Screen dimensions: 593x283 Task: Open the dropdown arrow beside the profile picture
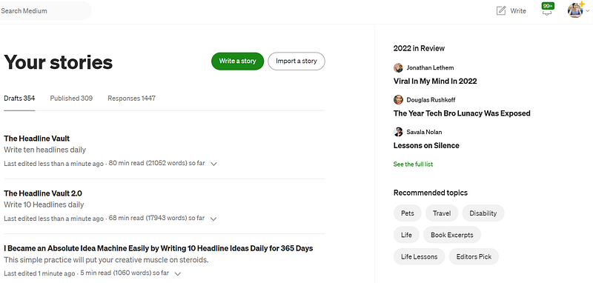click(x=587, y=11)
